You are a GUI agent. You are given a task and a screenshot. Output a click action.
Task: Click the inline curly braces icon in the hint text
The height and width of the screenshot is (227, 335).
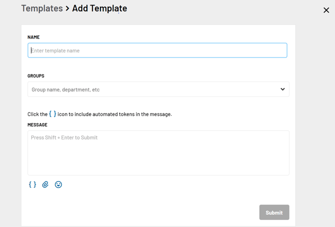(x=52, y=114)
